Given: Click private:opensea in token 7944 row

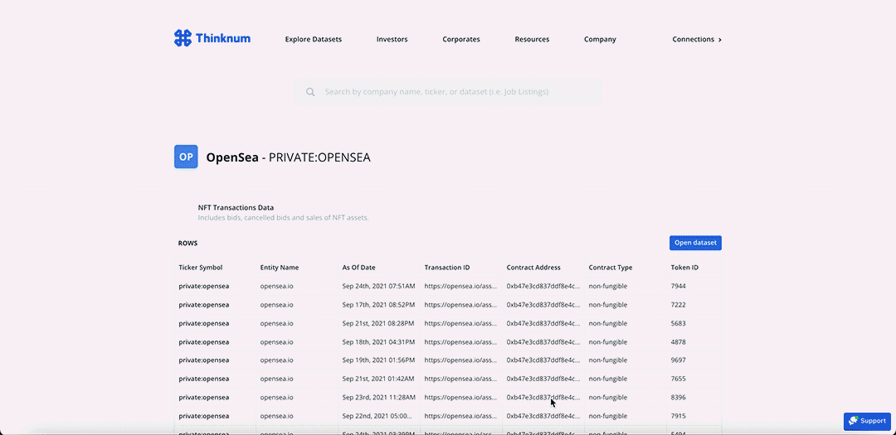Looking at the screenshot, I should tap(203, 286).
